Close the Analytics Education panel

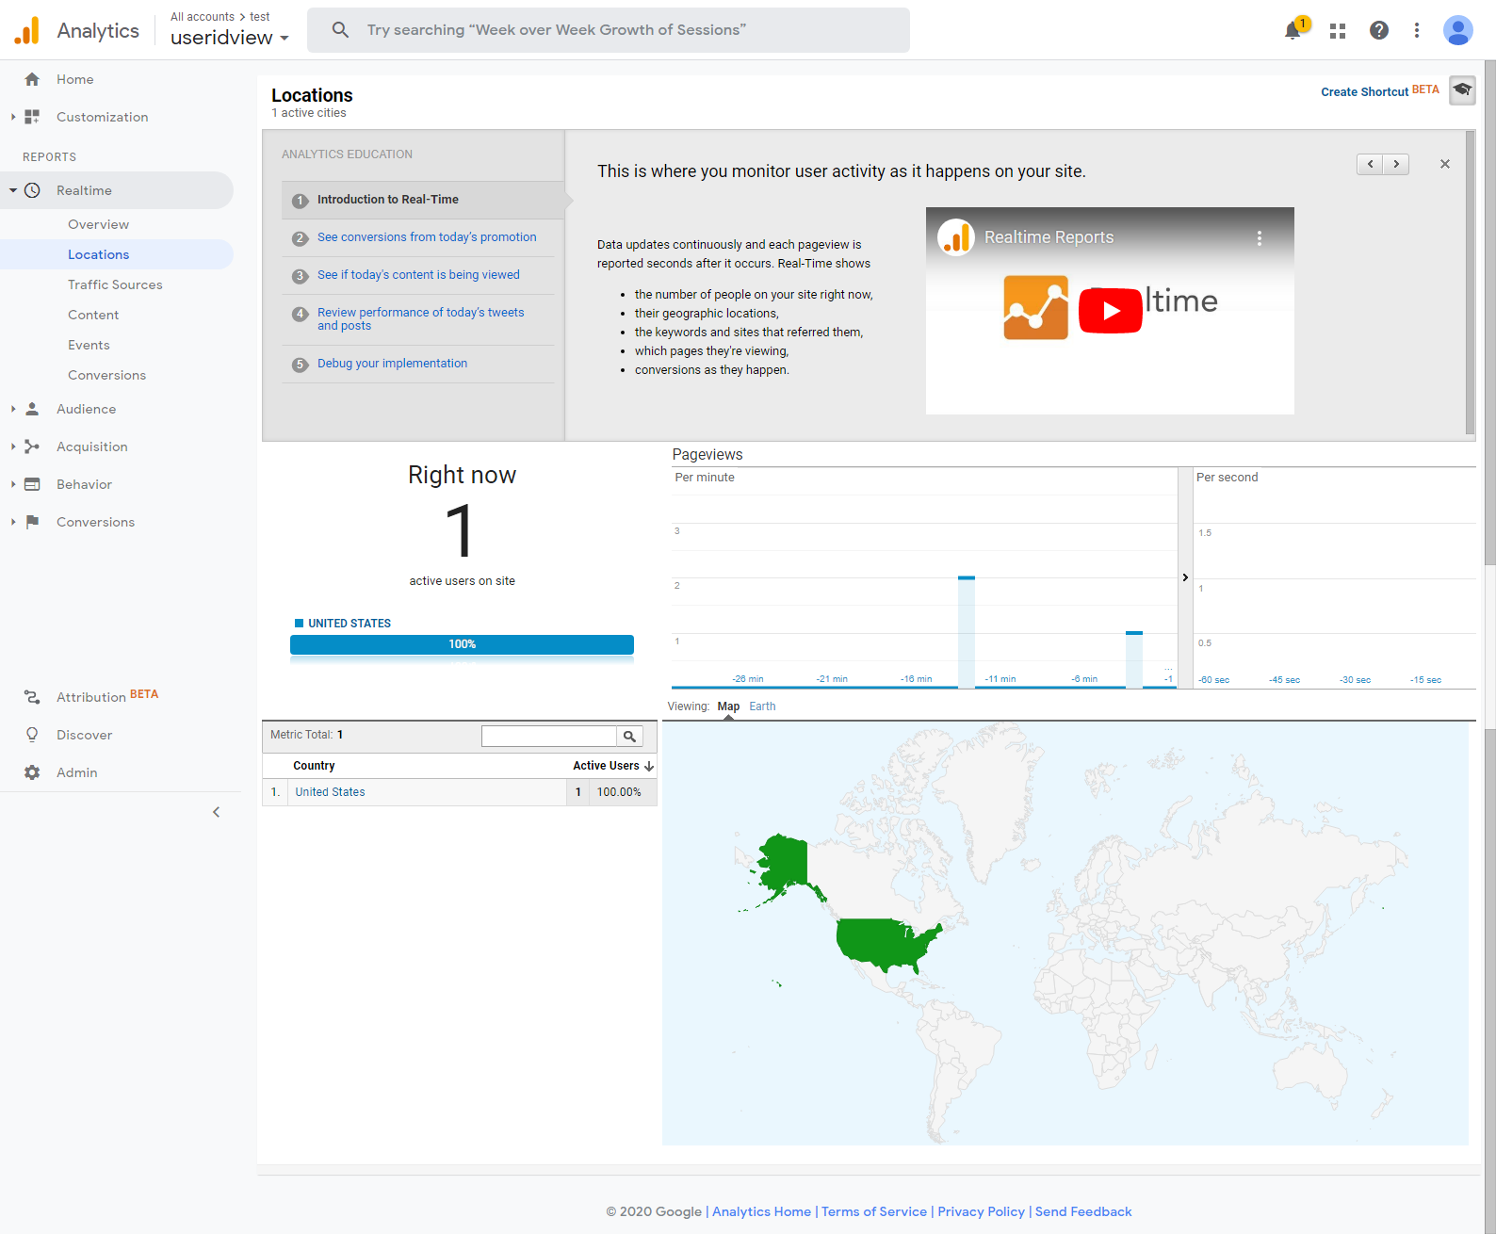(x=1444, y=164)
